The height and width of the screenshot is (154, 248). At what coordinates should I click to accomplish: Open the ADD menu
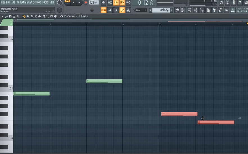click(x=13, y=2)
